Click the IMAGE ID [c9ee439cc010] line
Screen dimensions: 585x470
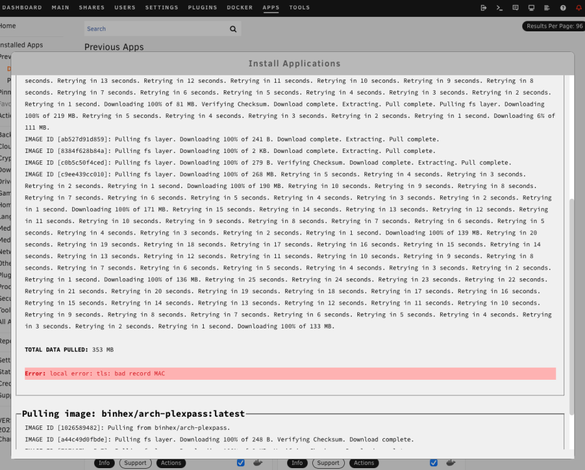coord(275,174)
